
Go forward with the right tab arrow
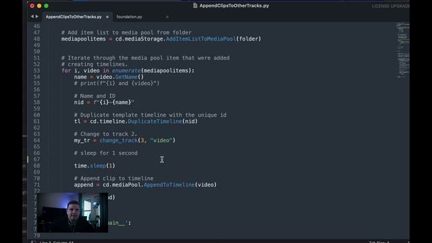pyautogui.click(x=37, y=16)
